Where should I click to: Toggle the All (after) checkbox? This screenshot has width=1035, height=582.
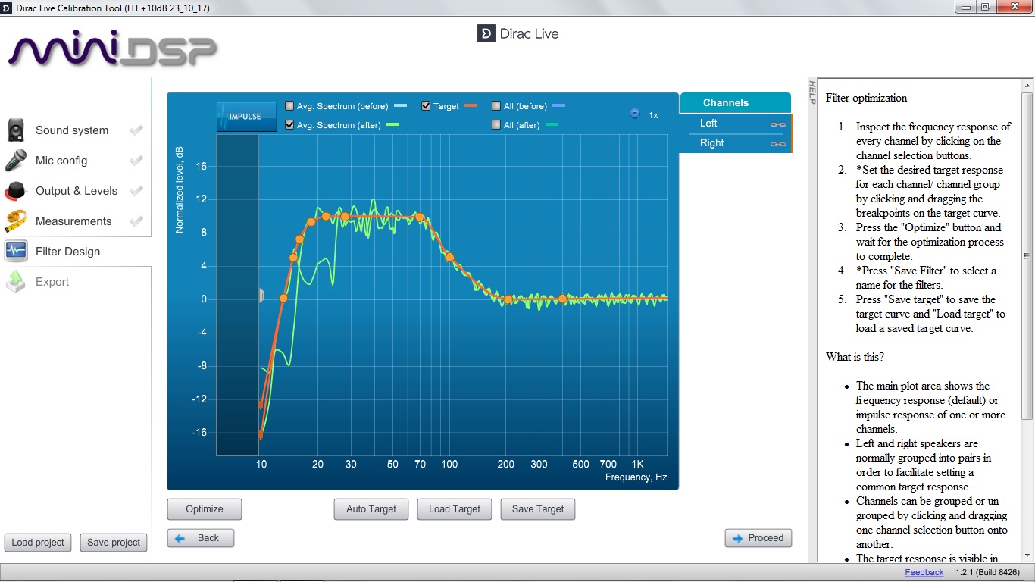tap(496, 125)
